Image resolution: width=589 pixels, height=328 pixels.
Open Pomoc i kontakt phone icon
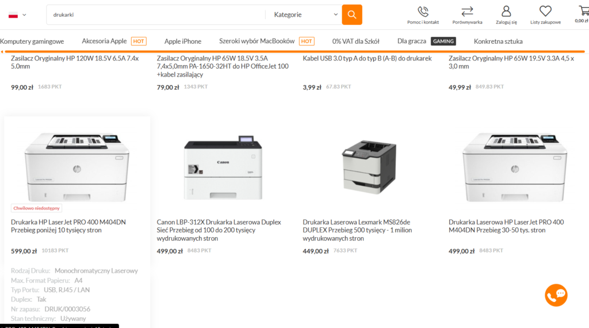pos(423,12)
